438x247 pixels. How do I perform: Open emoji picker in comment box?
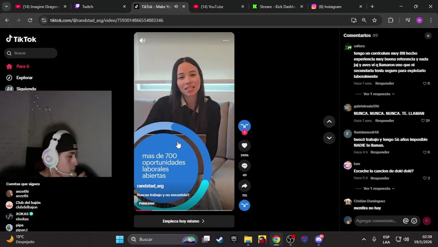pyautogui.click(x=414, y=221)
